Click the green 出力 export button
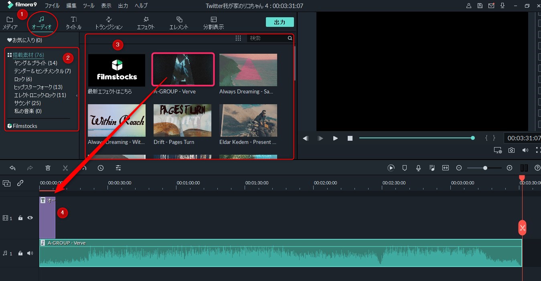Viewport: 541px width, 281px height. pyautogui.click(x=280, y=22)
